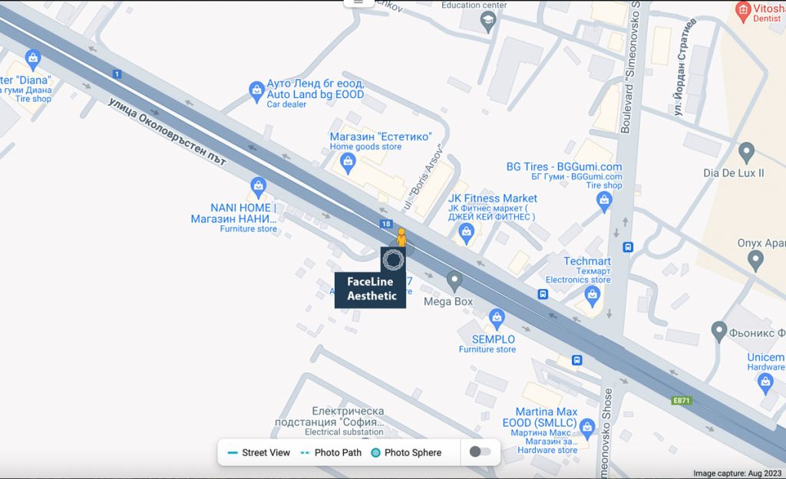786x479 pixels.
Task: Click the bus stop icon above Martina Max
Action: (x=577, y=360)
